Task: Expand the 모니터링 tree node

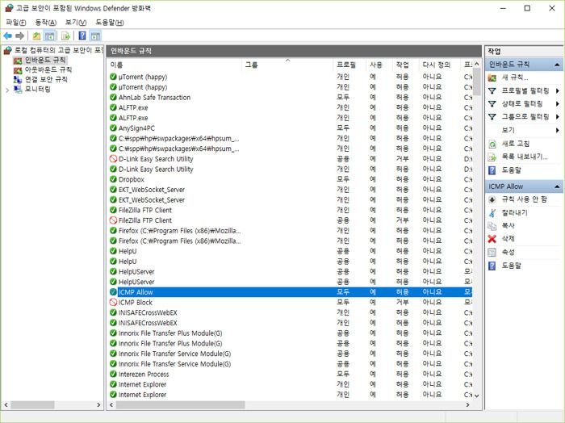Action: [x=7, y=90]
